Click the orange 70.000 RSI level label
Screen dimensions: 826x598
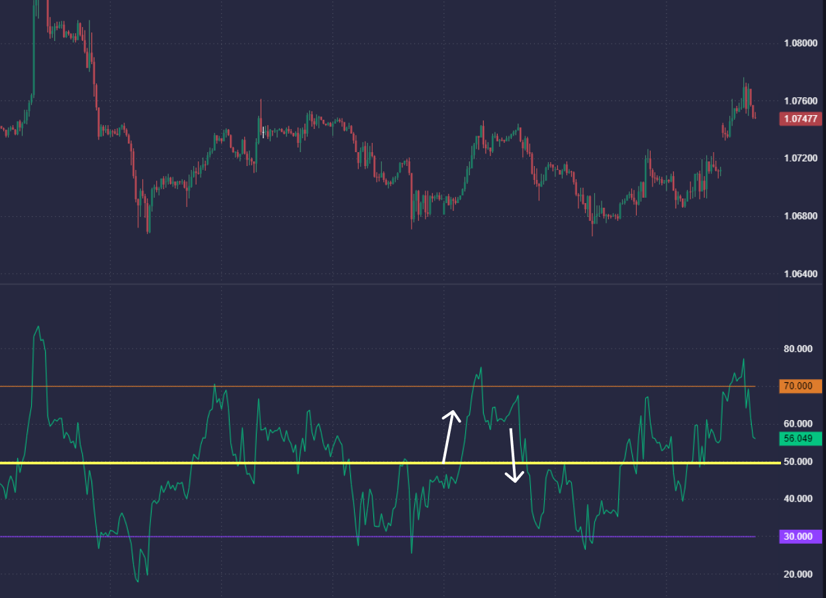tap(800, 386)
